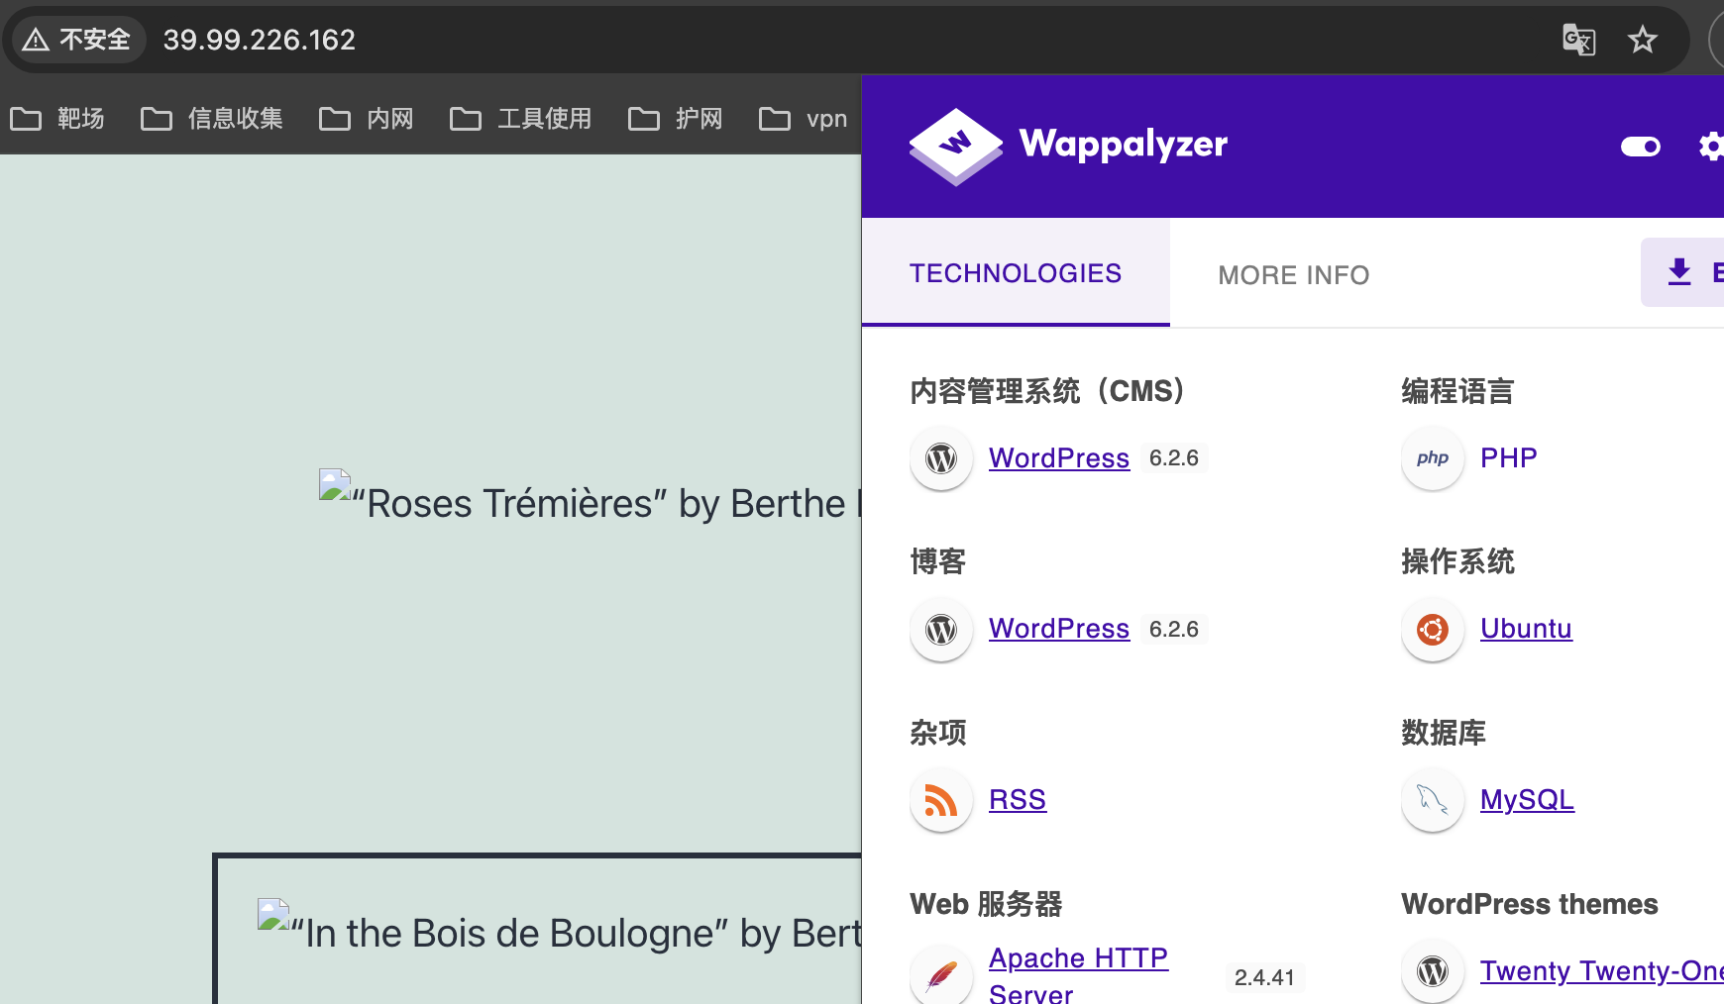This screenshot has width=1724, height=1004.
Task: Click Twenty Twenty-One theme WordPress icon
Action: pyautogui.click(x=1433, y=971)
